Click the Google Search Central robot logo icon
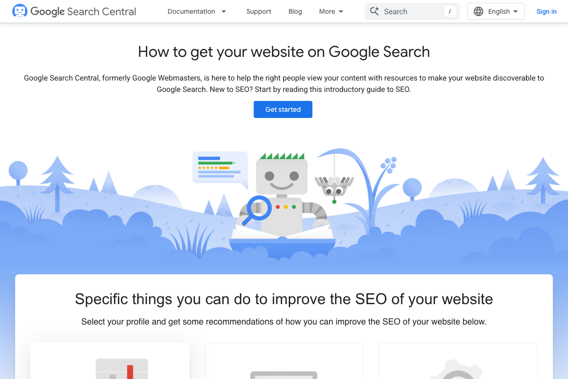Image resolution: width=568 pixels, height=379 pixels. pyautogui.click(x=19, y=10)
